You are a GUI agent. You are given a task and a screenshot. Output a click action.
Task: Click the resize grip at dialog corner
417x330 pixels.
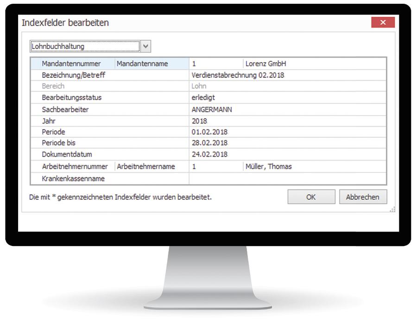coord(392,210)
